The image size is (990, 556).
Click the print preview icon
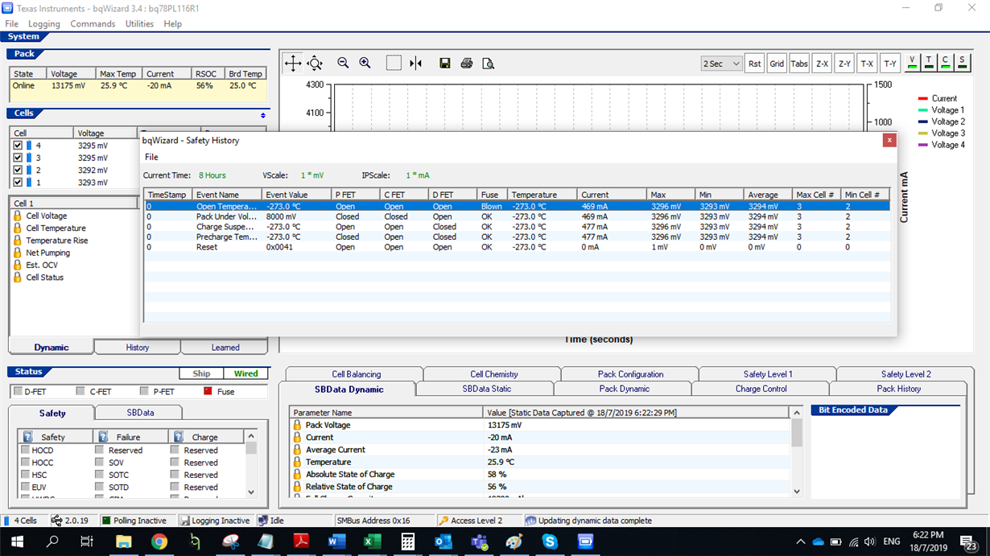[488, 64]
